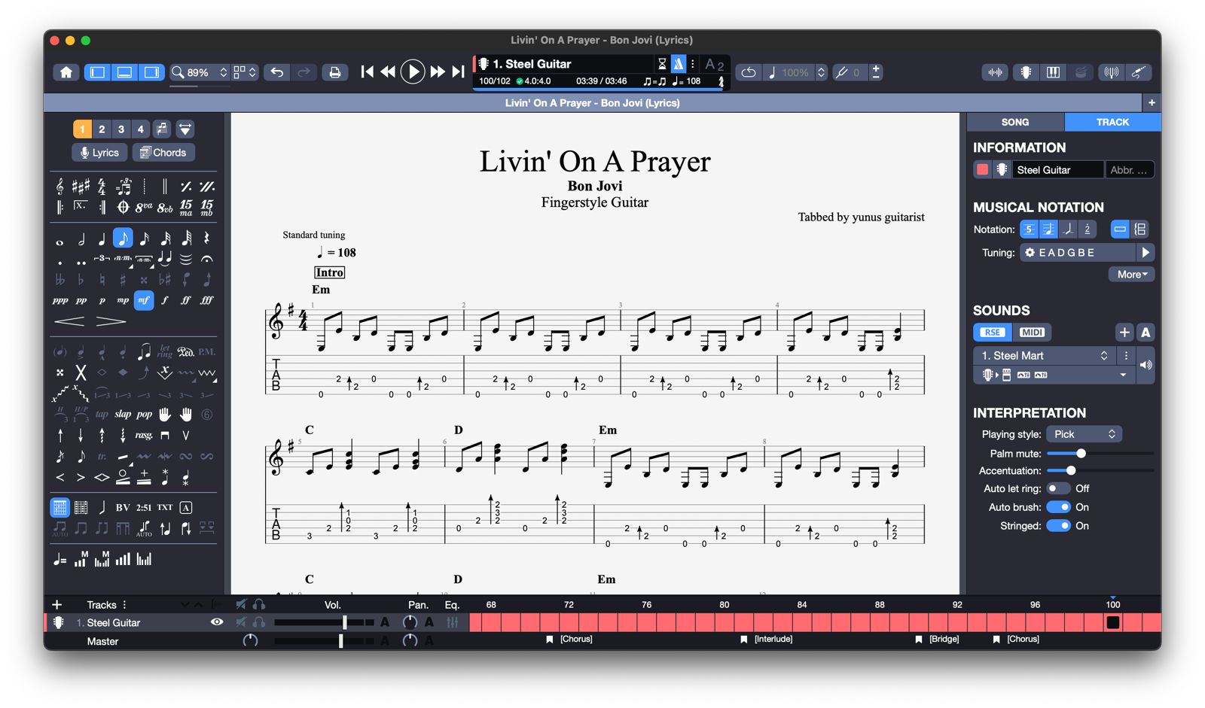This screenshot has height=708, width=1205.
Task: Open the Lyrics editor
Action: 99,152
